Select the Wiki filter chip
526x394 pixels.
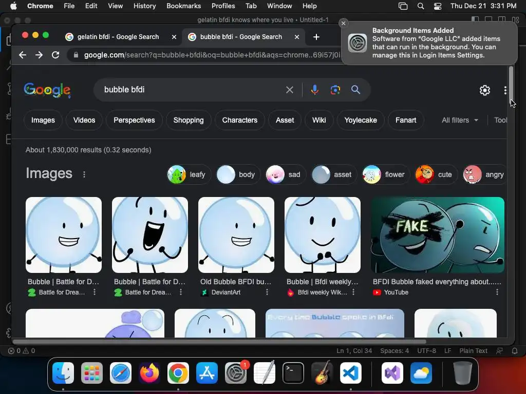(319, 120)
